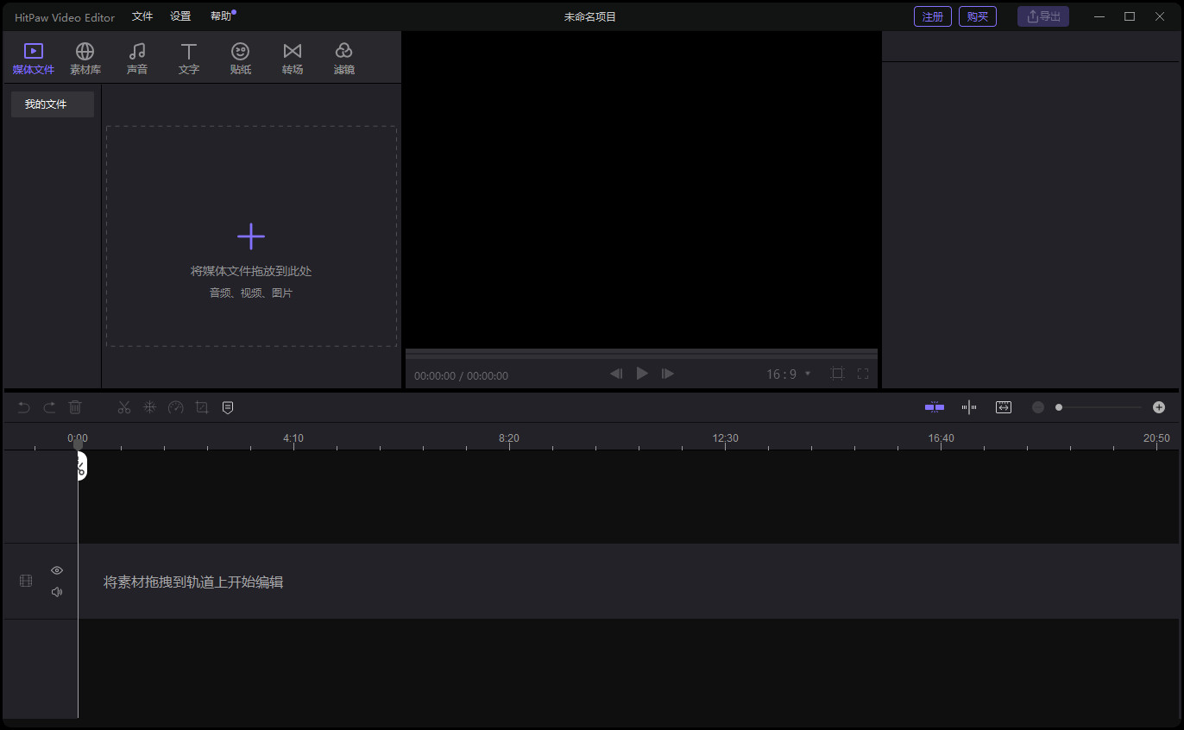
Task: Click the undo arrow icon
Action: pos(24,407)
